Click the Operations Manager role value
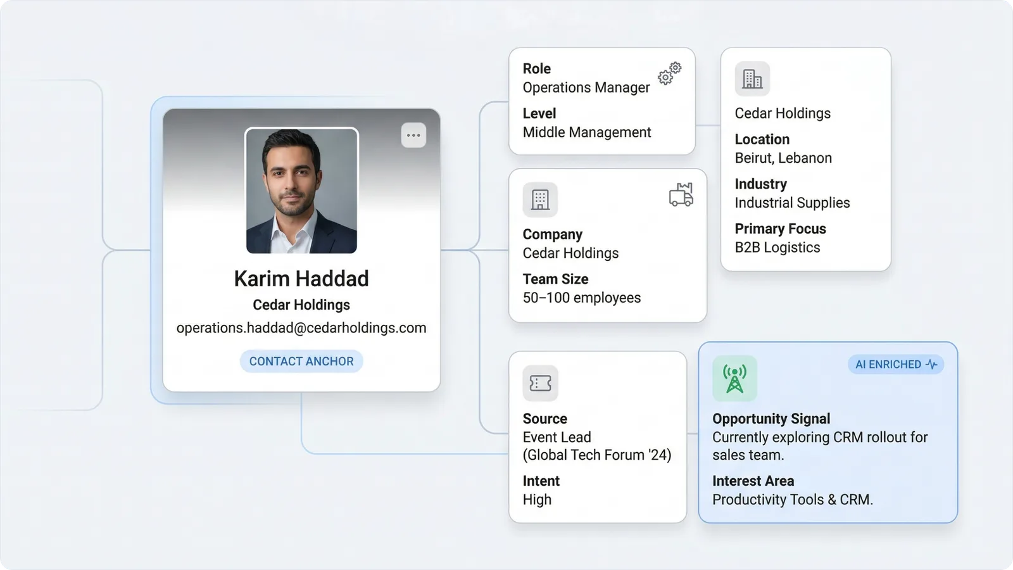The width and height of the screenshot is (1013, 570). [586, 87]
